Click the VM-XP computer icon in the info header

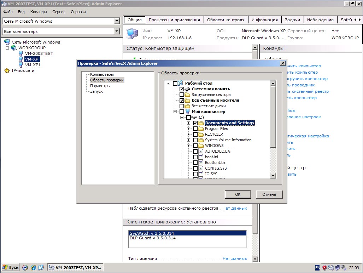coord(133,34)
